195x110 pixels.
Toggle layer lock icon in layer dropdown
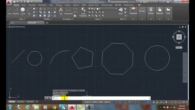click(x=94, y=9)
